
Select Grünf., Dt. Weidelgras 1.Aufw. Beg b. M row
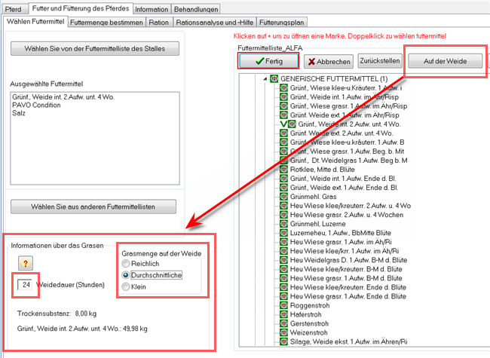pos(348,161)
